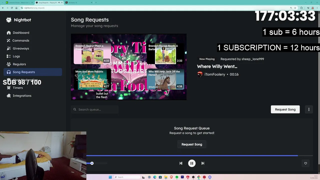This screenshot has height=180, width=320.
Task: Focus the Search queue input field
Action: 94,109
